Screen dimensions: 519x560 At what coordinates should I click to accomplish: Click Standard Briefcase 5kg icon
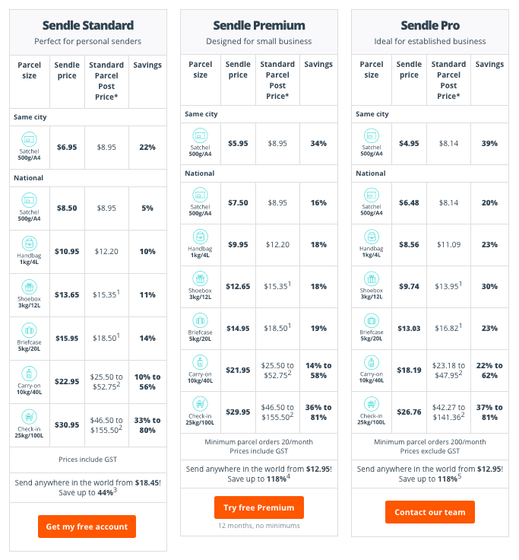tap(29, 330)
